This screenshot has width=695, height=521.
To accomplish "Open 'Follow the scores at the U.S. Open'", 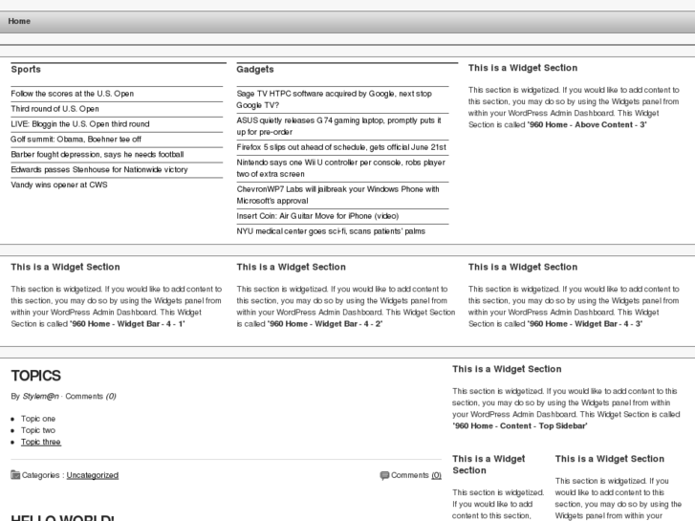I will pos(73,94).
